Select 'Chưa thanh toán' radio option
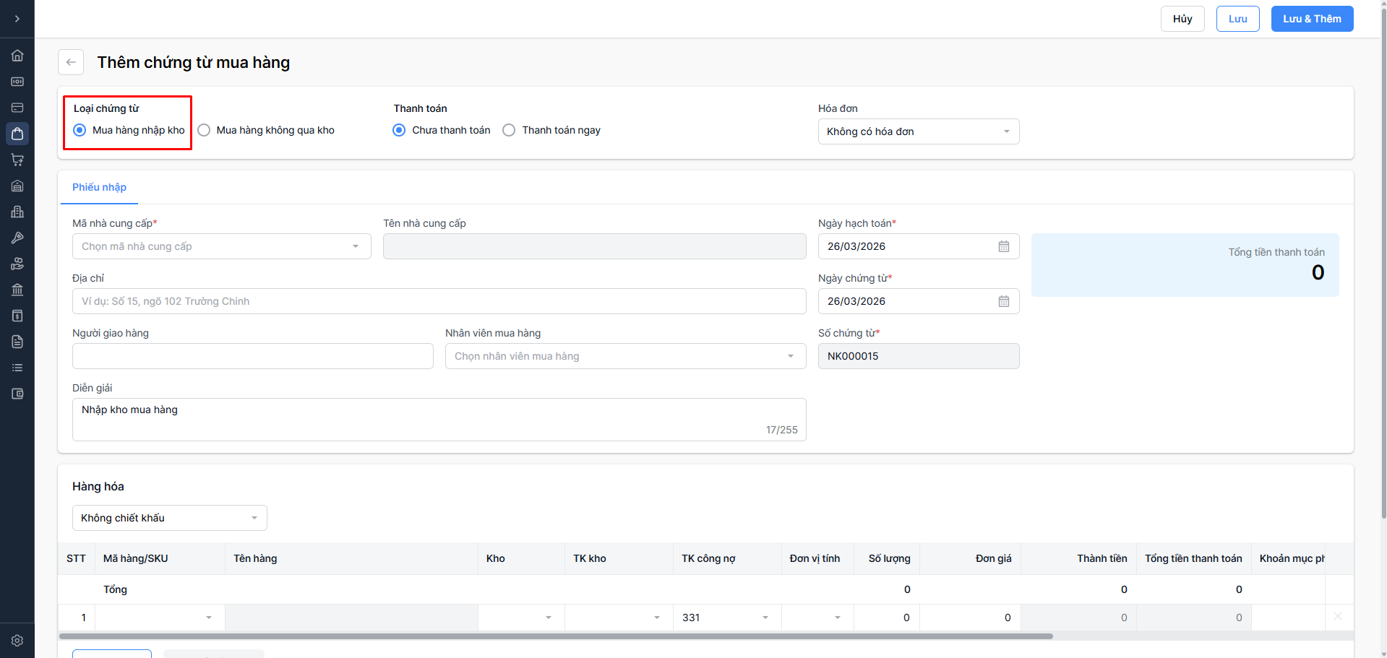Image resolution: width=1387 pixels, height=658 pixels. click(x=399, y=130)
